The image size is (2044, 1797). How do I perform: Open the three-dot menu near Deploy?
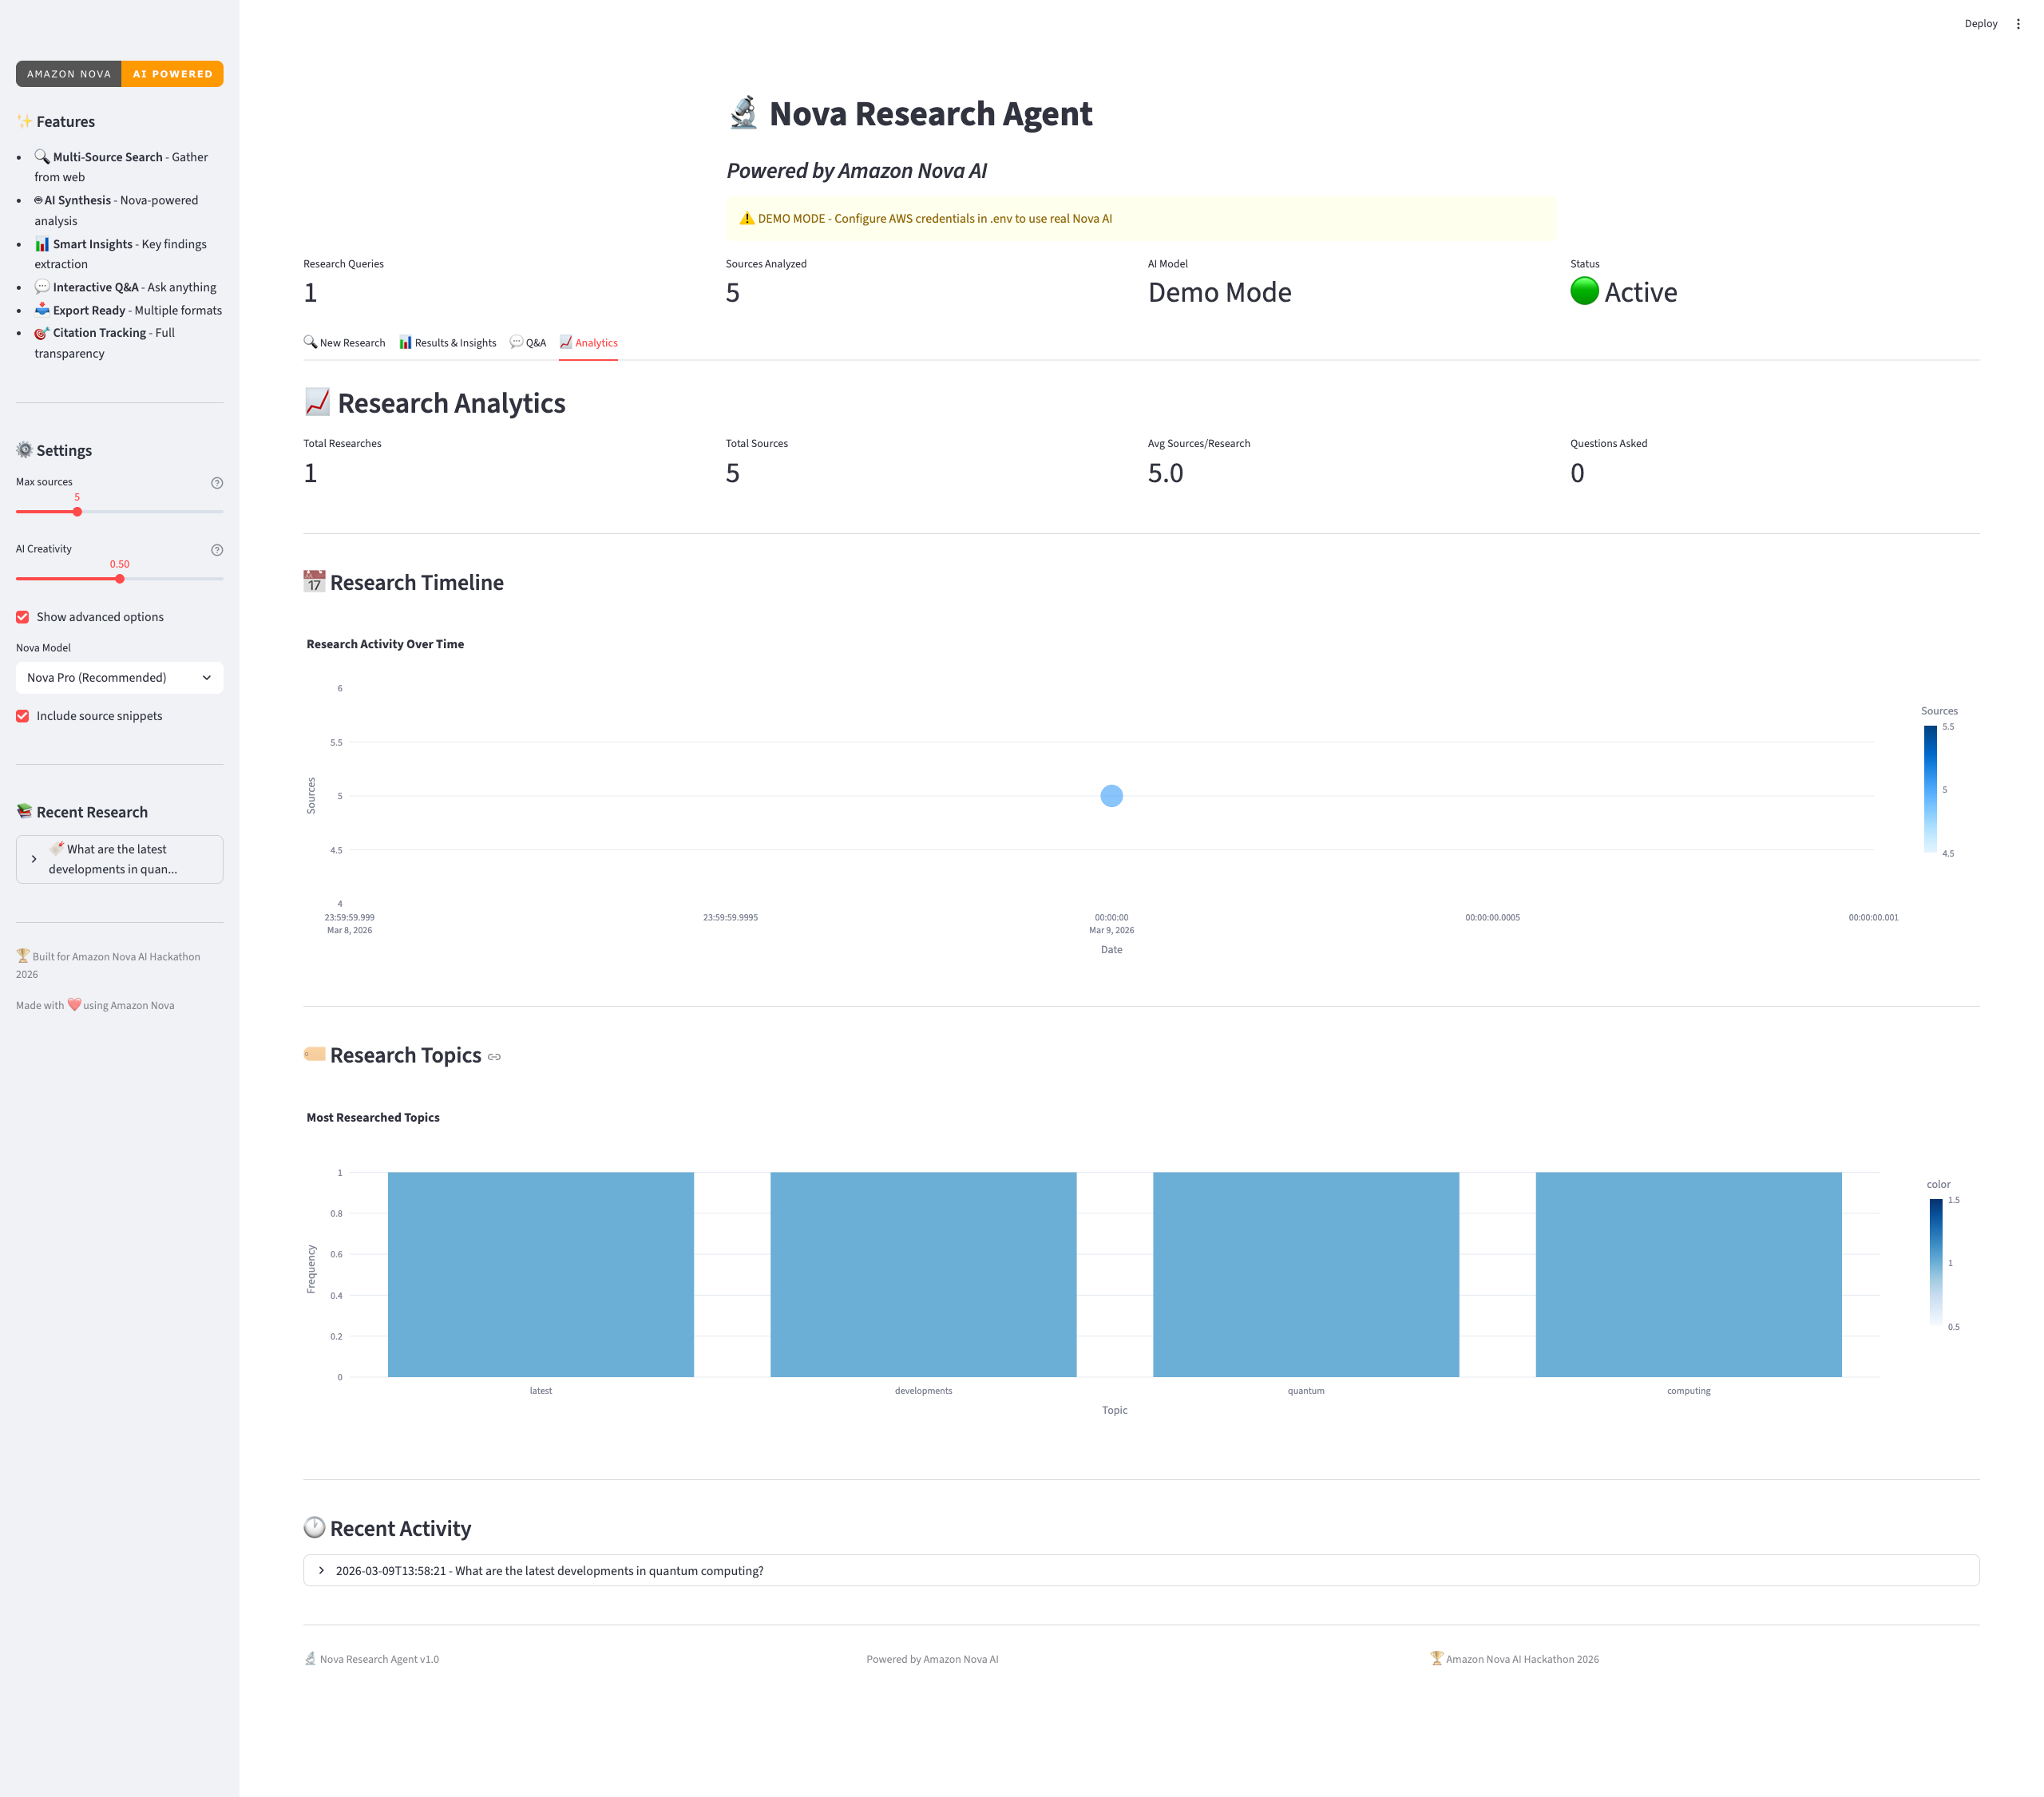pos(2018,24)
